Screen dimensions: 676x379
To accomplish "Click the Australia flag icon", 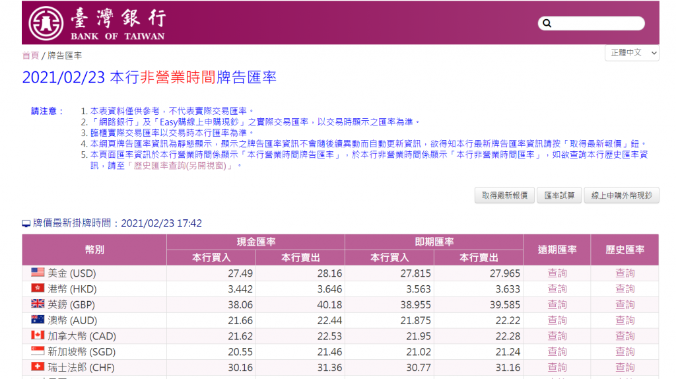I will click(x=38, y=319).
